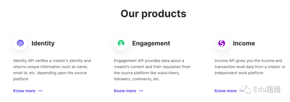
Task: Select the Identity product heading
Action: click(x=43, y=43)
